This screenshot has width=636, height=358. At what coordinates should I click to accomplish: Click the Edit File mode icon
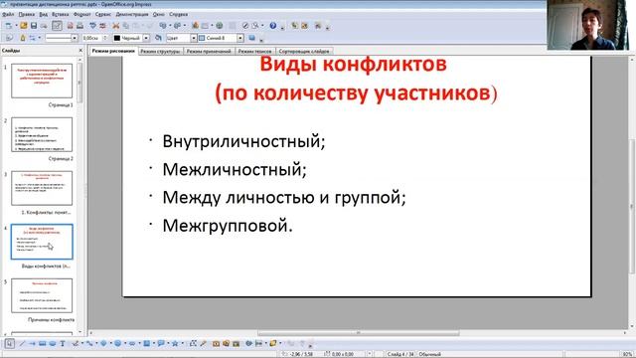tap(58, 26)
